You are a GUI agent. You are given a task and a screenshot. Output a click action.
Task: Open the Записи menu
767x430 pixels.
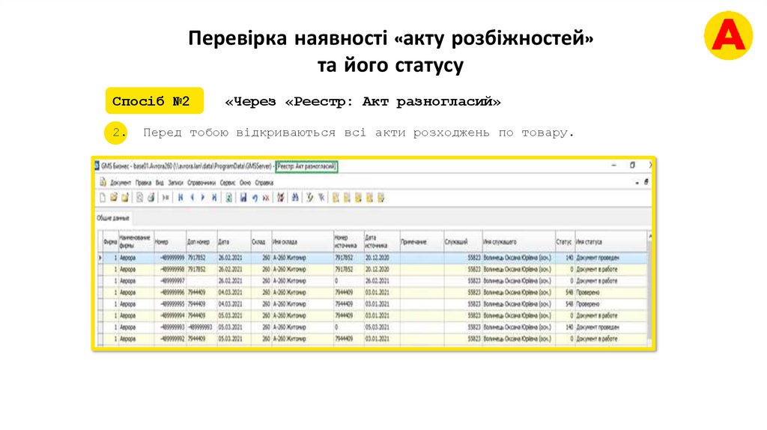point(175,183)
